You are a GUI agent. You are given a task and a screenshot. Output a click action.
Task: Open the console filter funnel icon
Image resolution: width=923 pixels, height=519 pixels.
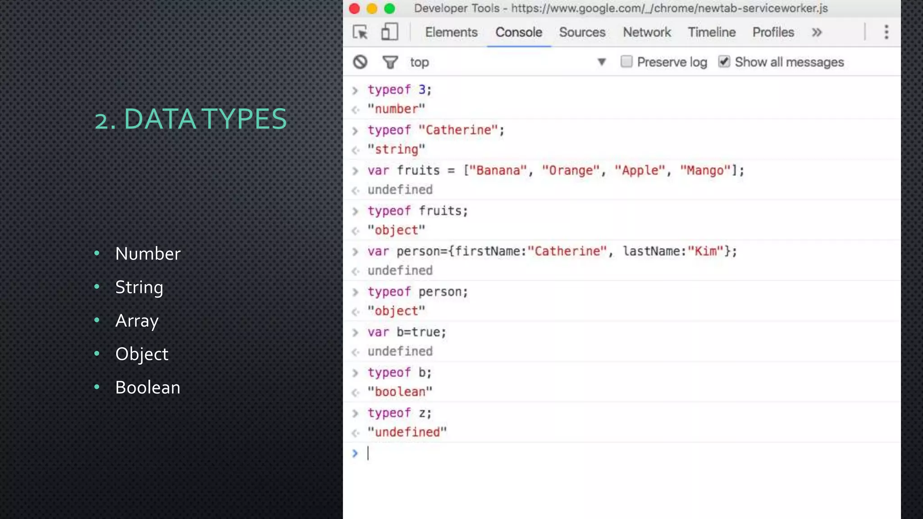(390, 62)
